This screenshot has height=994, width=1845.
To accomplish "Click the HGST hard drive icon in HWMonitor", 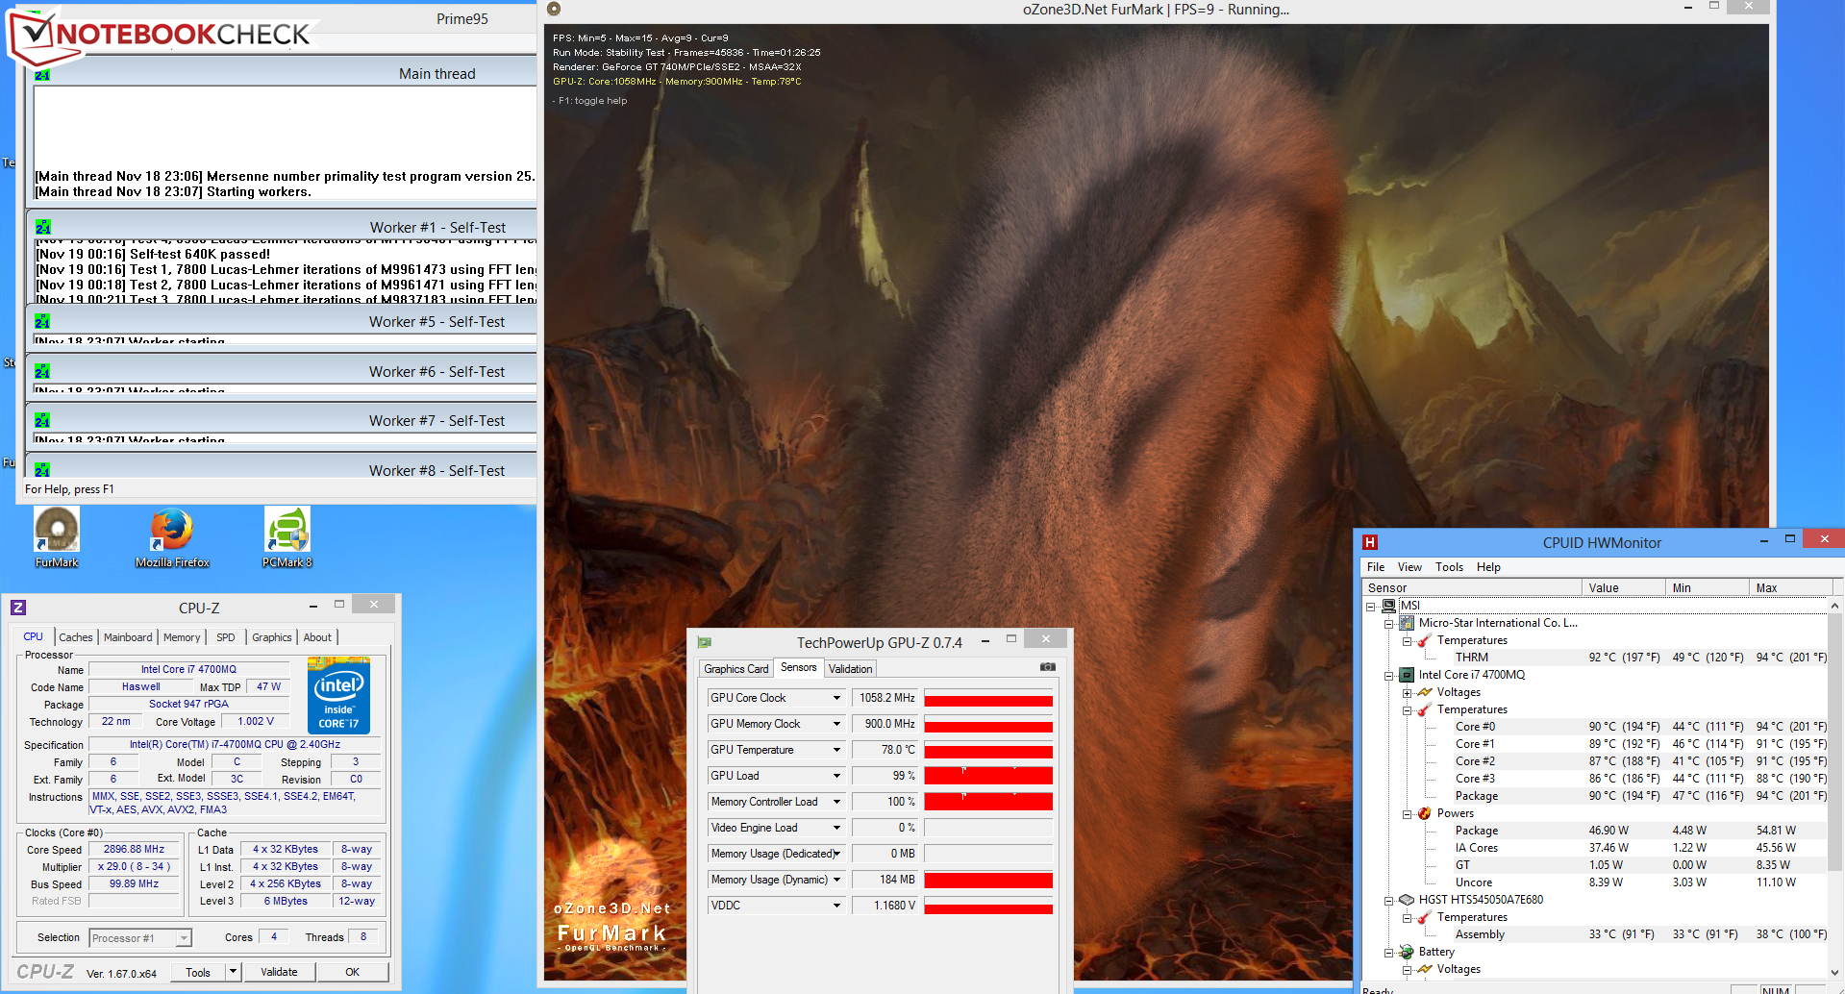I will pyautogui.click(x=1407, y=900).
